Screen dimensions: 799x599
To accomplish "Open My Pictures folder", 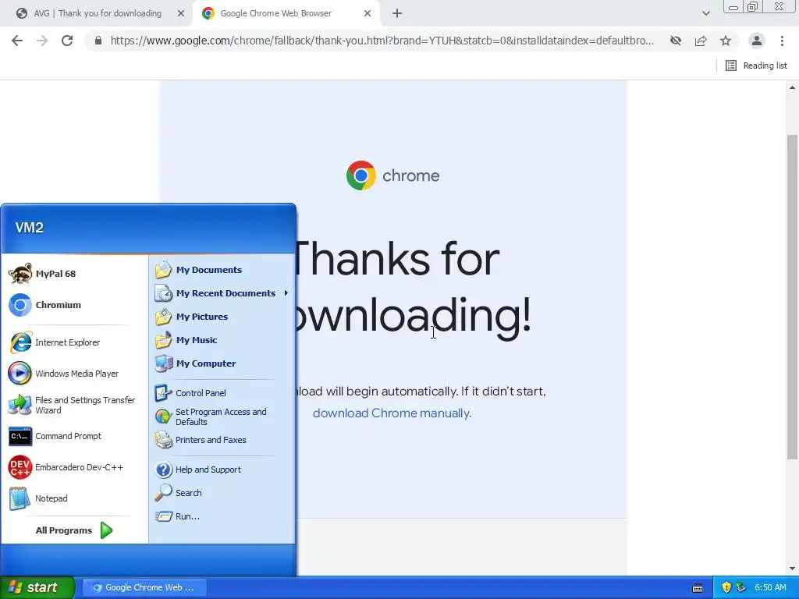I will [x=202, y=317].
